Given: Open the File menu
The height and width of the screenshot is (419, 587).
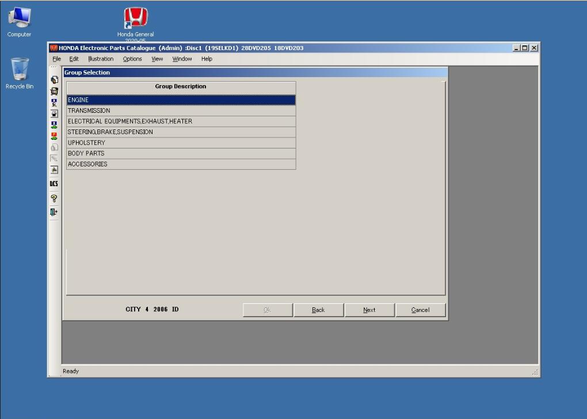Looking at the screenshot, I should point(56,59).
